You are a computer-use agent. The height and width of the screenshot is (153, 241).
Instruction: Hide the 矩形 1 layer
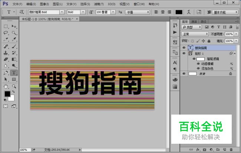(x=184, y=54)
